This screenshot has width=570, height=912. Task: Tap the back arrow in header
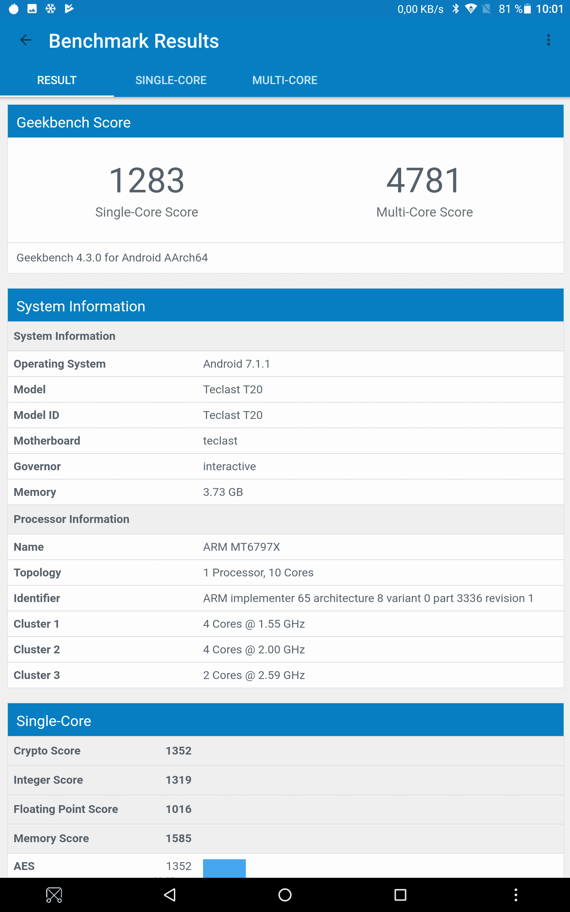26,40
